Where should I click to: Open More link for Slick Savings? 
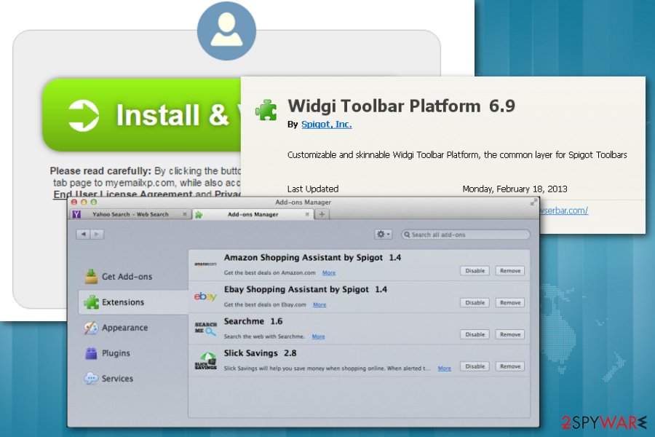point(445,369)
